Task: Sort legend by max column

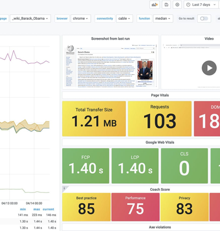Action: pos(37,209)
